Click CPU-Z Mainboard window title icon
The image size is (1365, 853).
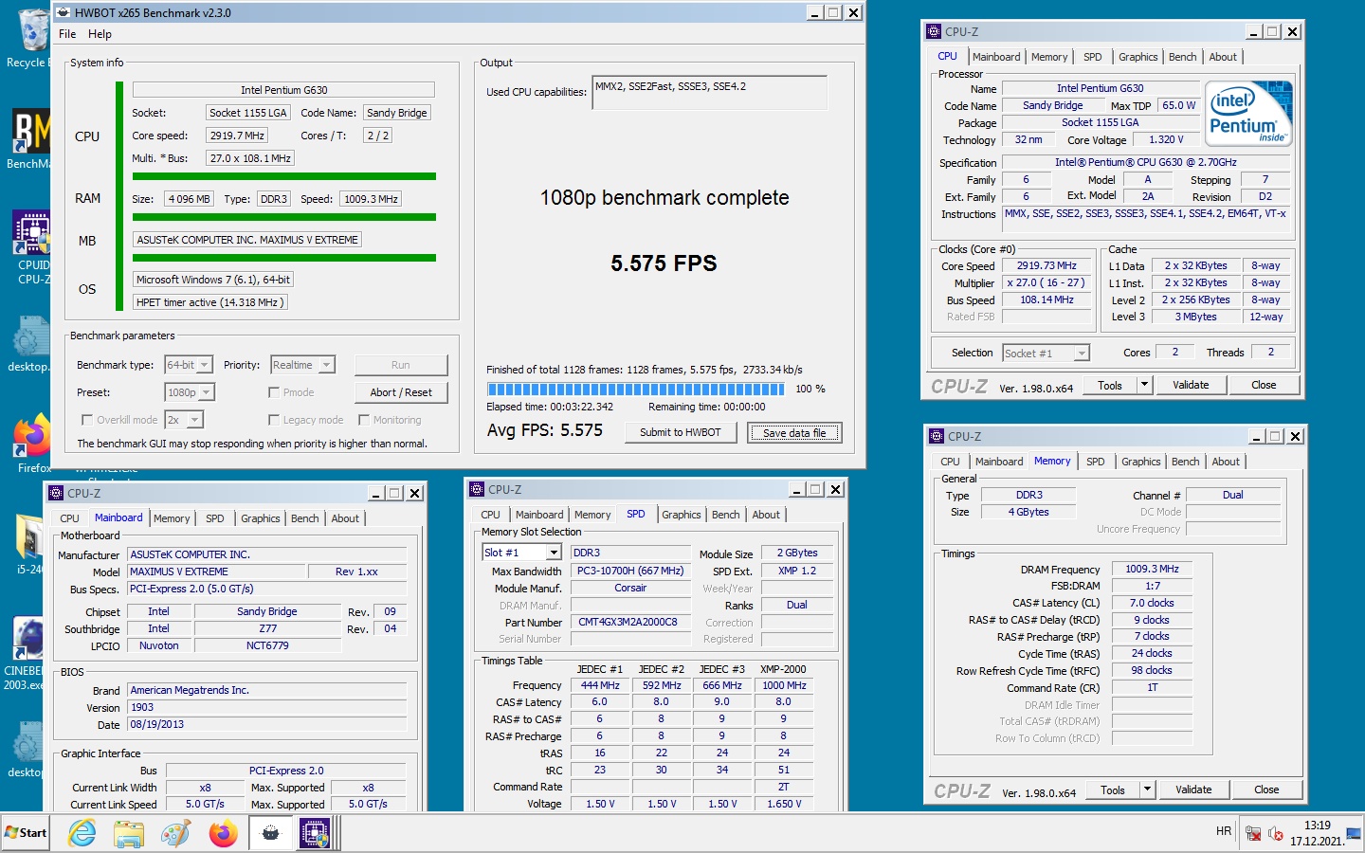(56, 493)
